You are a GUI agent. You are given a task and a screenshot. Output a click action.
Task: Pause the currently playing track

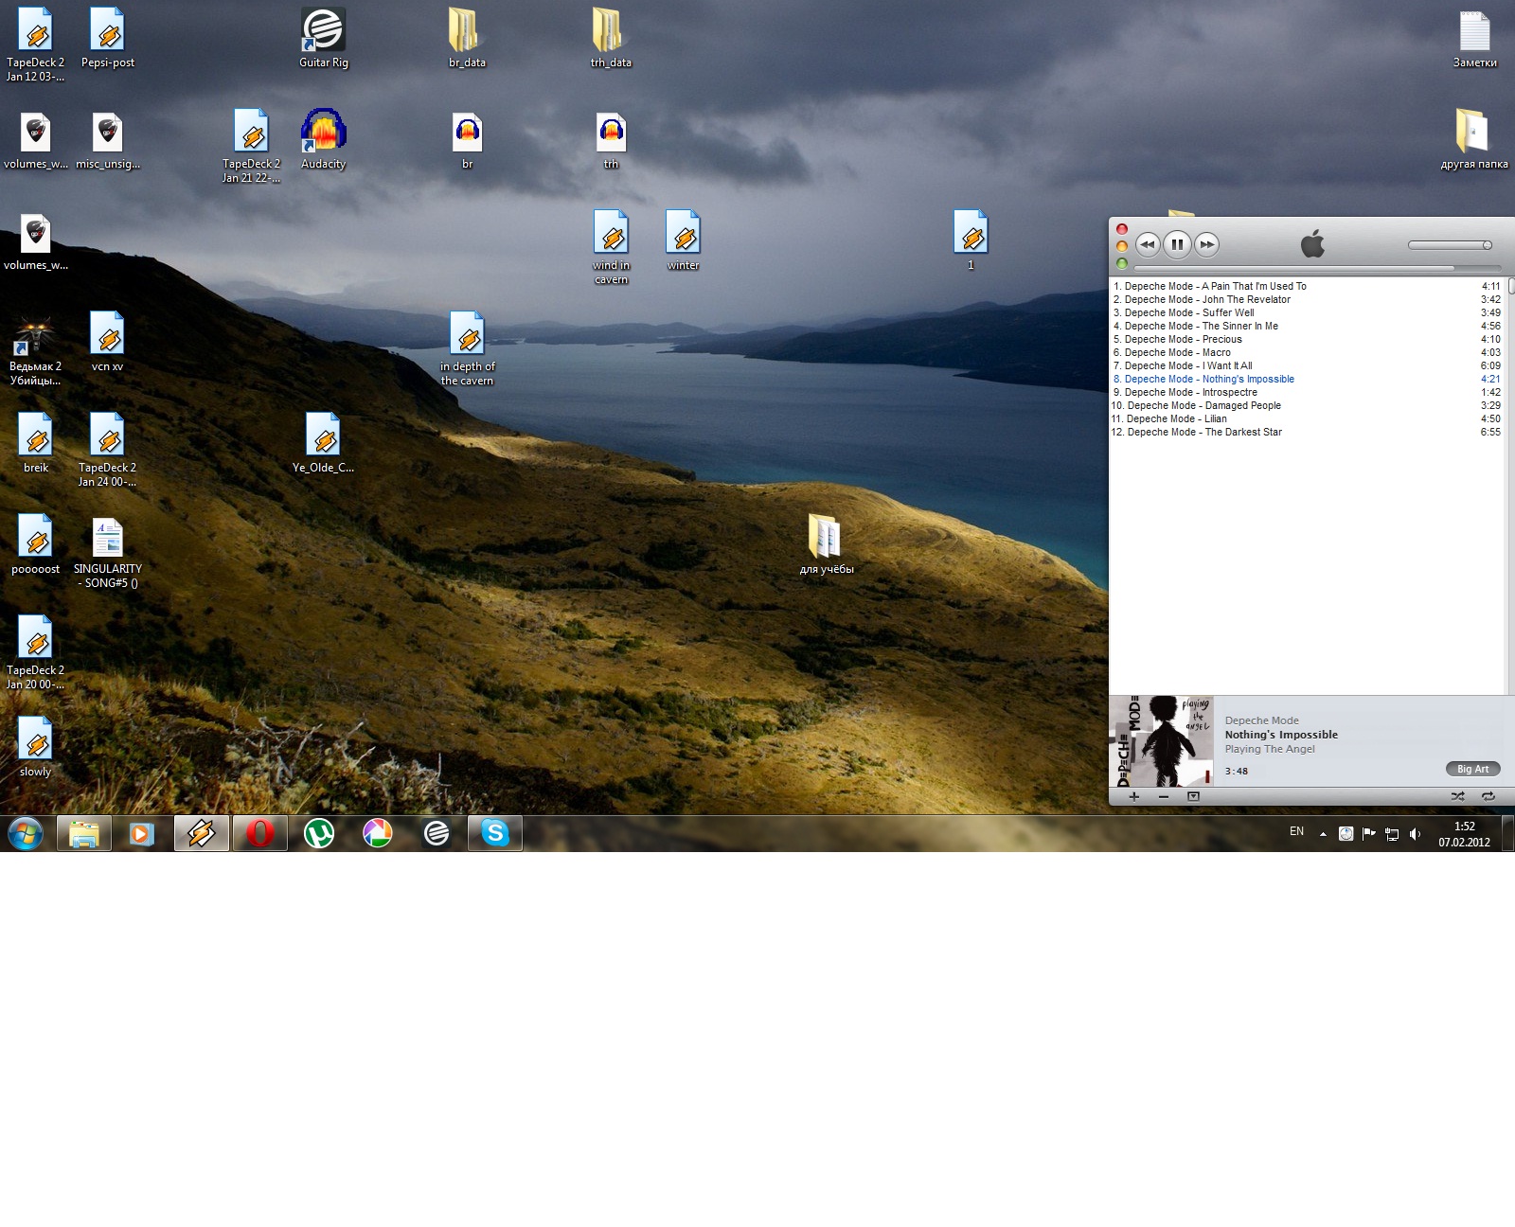click(1177, 244)
